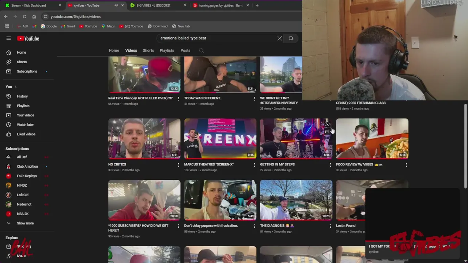The width and height of the screenshot is (468, 263).
Task: Open the New Tab bookmark
Action: tap(181, 26)
